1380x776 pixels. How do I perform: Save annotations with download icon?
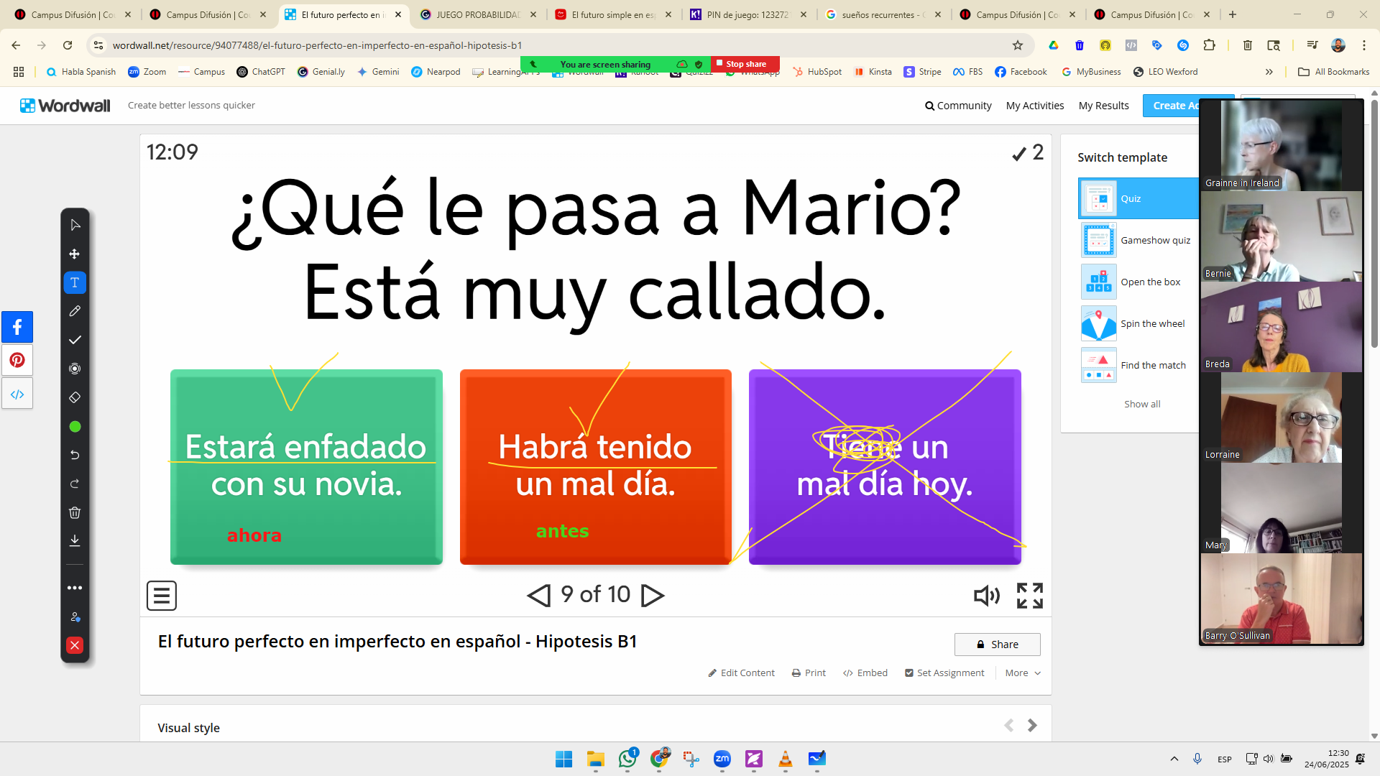[x=75, y=540]
